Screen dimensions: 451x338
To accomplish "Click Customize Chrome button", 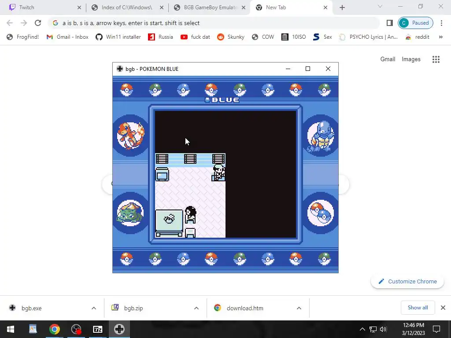I will tap(407, 281).
